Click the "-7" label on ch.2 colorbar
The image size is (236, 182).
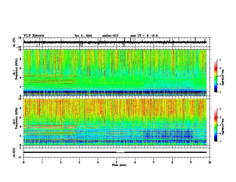pos(220,141)
